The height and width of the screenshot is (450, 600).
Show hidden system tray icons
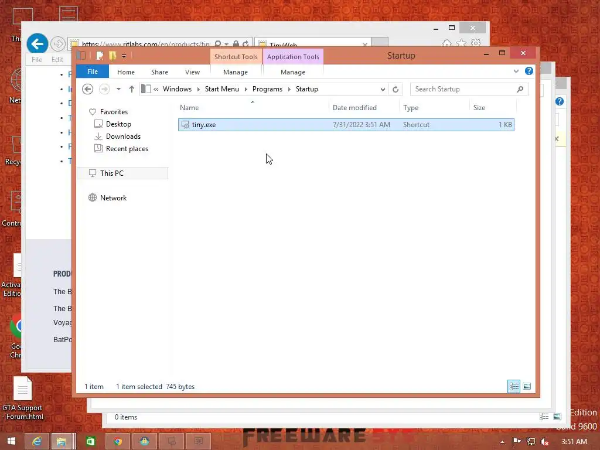point(502,442)
